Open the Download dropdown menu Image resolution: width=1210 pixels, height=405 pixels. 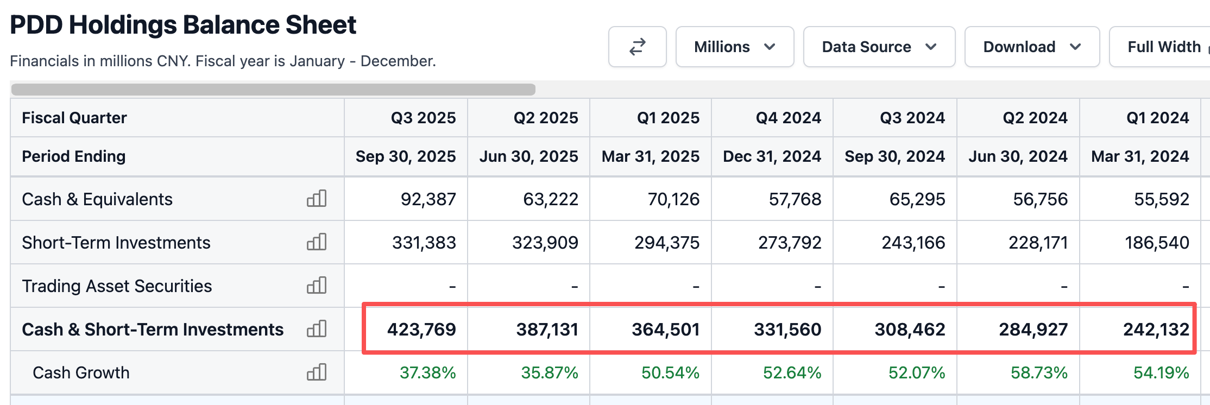(x=1031, y=47)
